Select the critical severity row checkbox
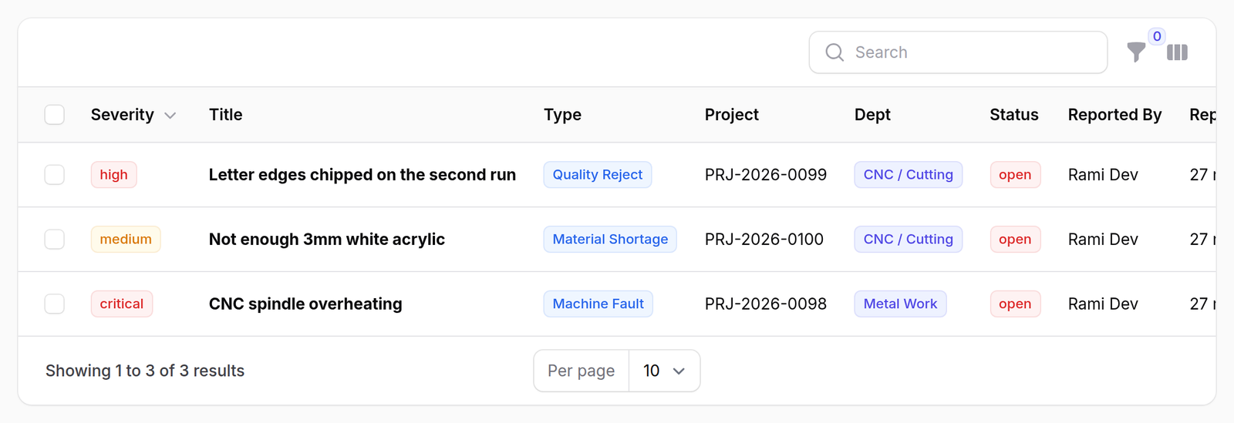 tap(55, 304)
